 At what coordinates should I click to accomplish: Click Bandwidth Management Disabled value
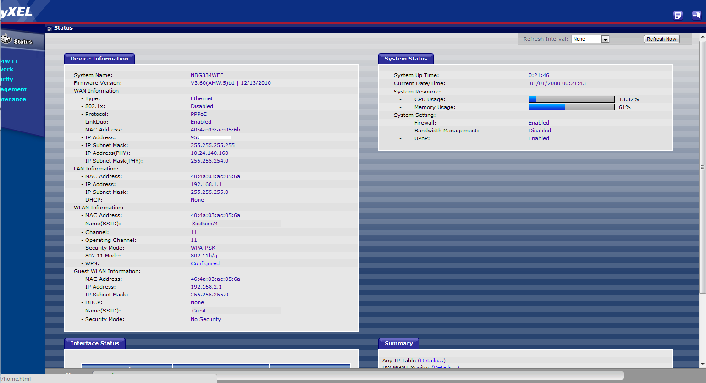click(540, 131)
